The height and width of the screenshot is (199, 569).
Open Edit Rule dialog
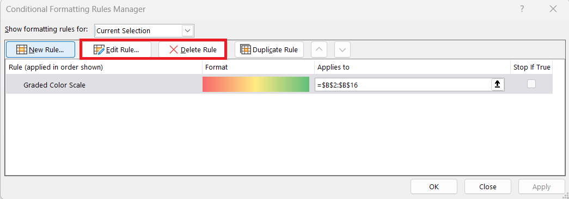(x=117, y=49)
